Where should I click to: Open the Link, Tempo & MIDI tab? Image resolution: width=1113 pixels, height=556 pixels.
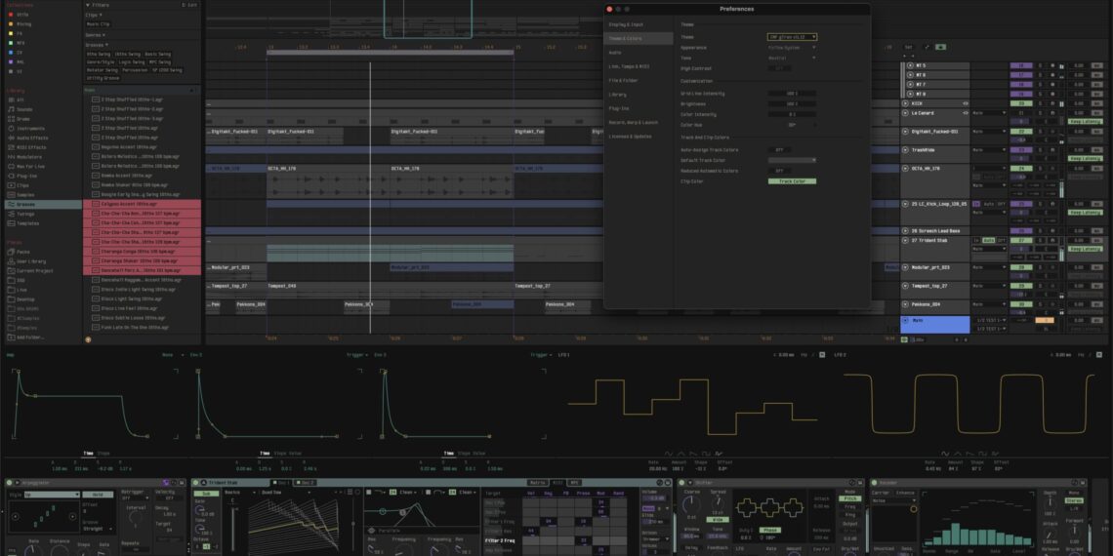click(630, 66)
